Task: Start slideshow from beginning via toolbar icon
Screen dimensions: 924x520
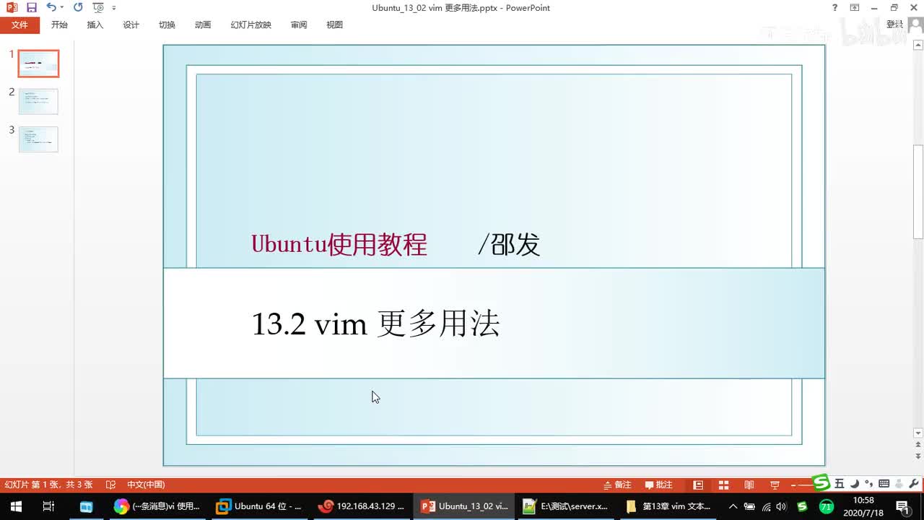Action: pyautogui.click(x=98, y=8)
